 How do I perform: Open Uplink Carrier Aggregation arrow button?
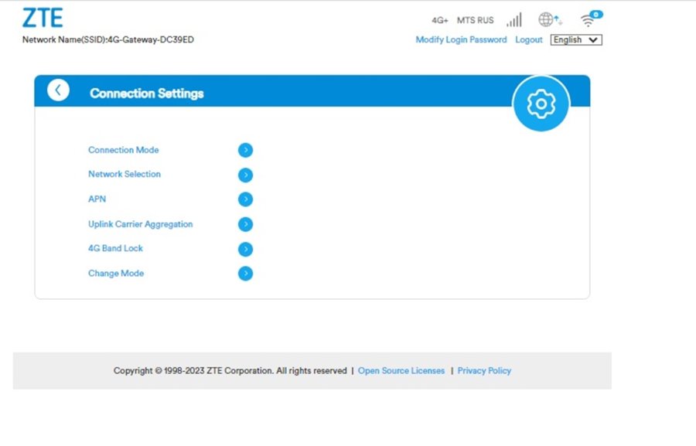[245, 224]
